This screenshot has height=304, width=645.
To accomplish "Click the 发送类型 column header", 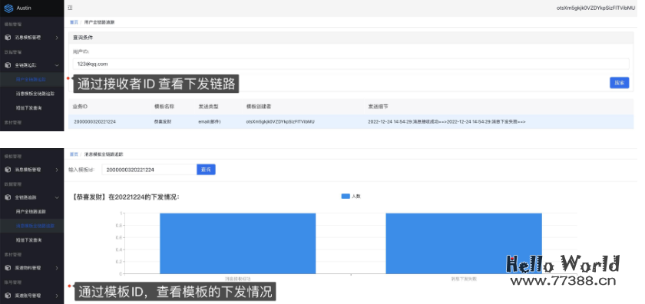I will point(208,107).
